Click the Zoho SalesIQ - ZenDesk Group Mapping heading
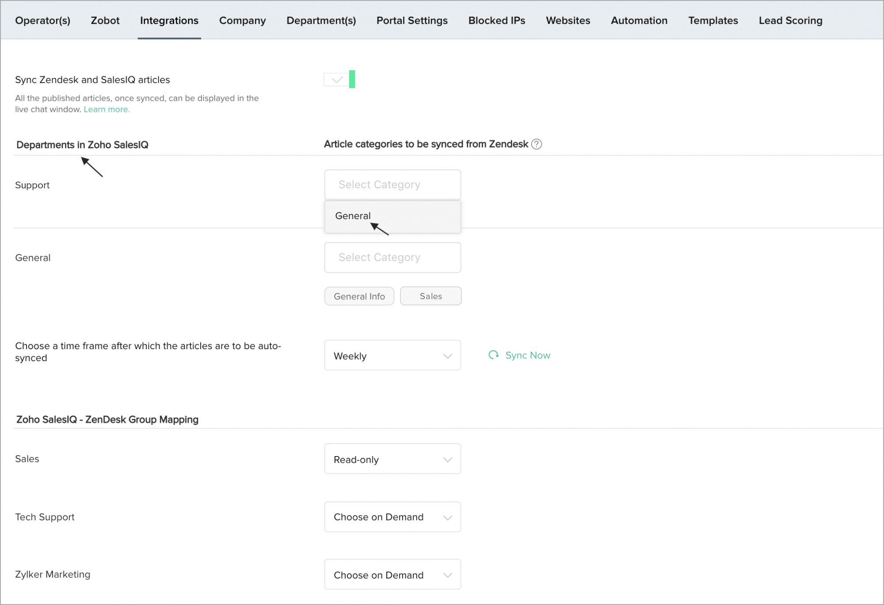This screenshot has width=884, height=605. tap(107, 419)
